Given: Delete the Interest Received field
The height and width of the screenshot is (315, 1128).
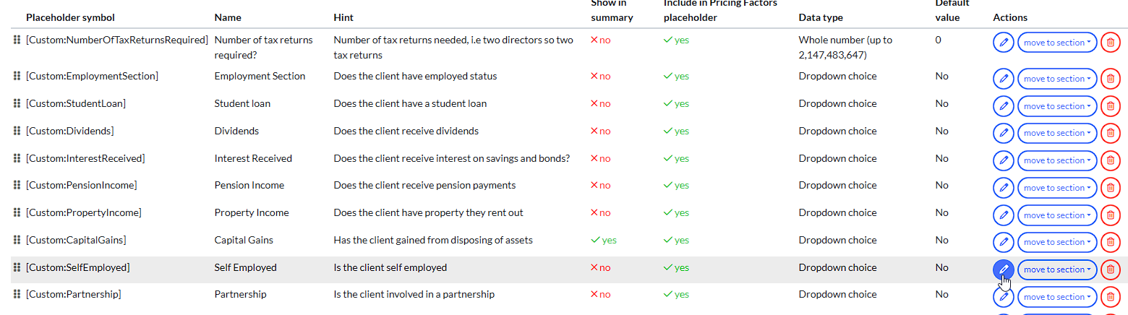Looking at the screenshot, I should [1110, 160].
